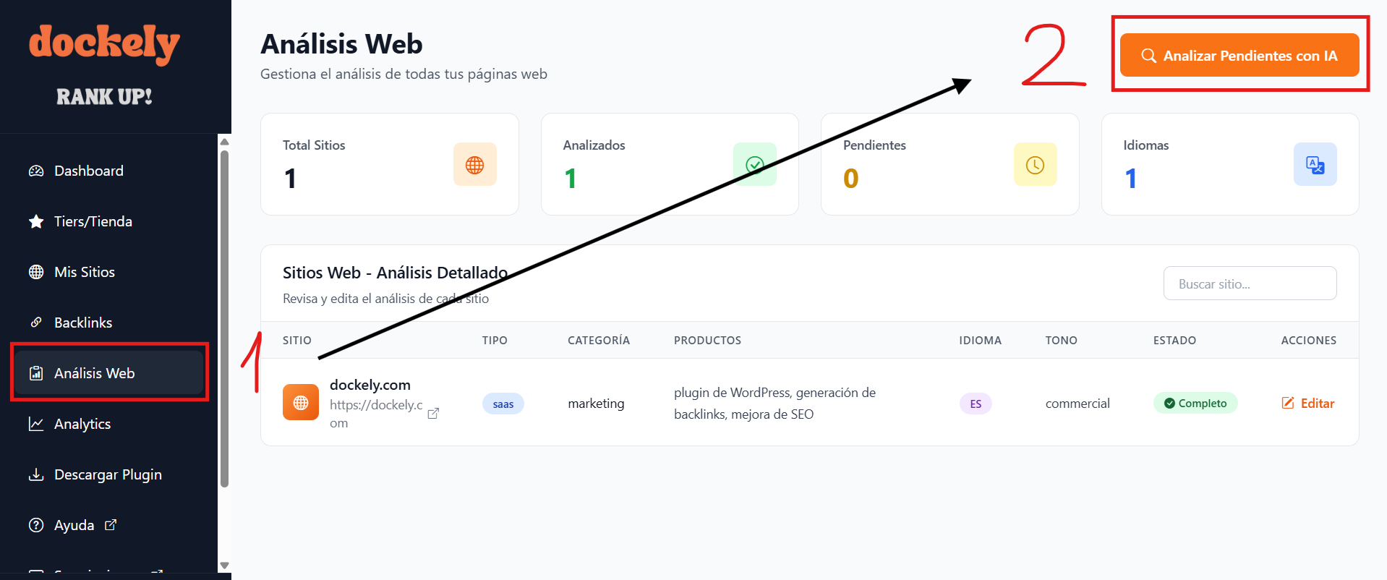The width and height of the screenshot is (1387, 580).
Task: Click Descargar Plugin in sidebar
Action: click(x=108, y=474)
